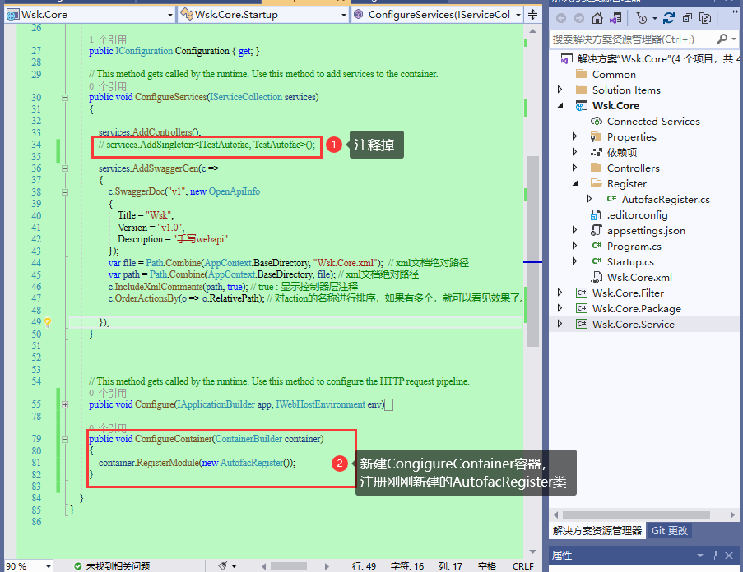
Task: Click the split editor icon beside member dropdown
Action: pyautogui.click(x=532, y=15)
